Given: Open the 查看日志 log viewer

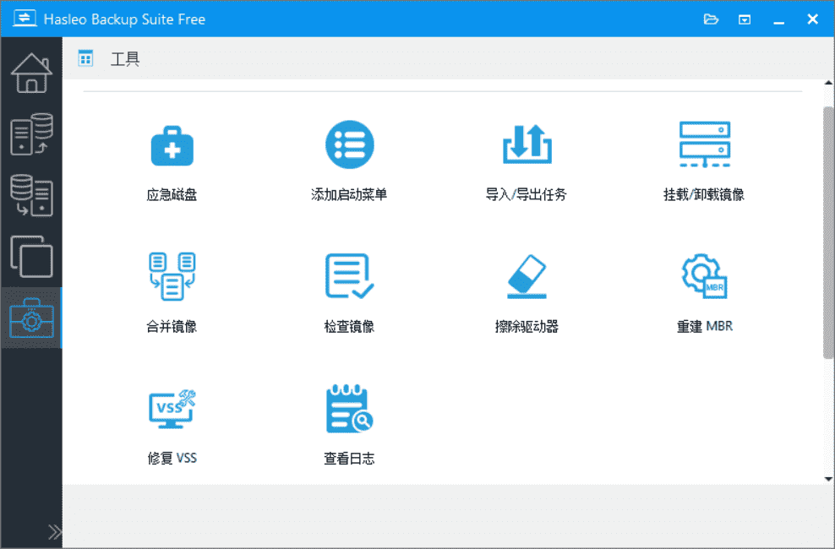Looking at the screenshot, I should pos(349,409).
